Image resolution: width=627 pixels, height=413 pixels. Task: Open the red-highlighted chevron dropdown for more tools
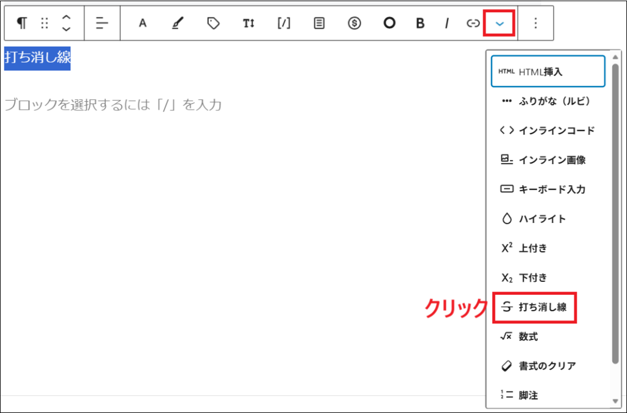[500, 23]
